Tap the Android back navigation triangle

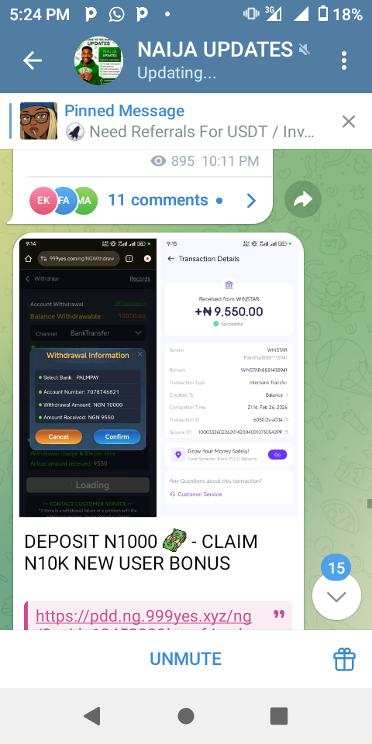click(x=92, y=715)
